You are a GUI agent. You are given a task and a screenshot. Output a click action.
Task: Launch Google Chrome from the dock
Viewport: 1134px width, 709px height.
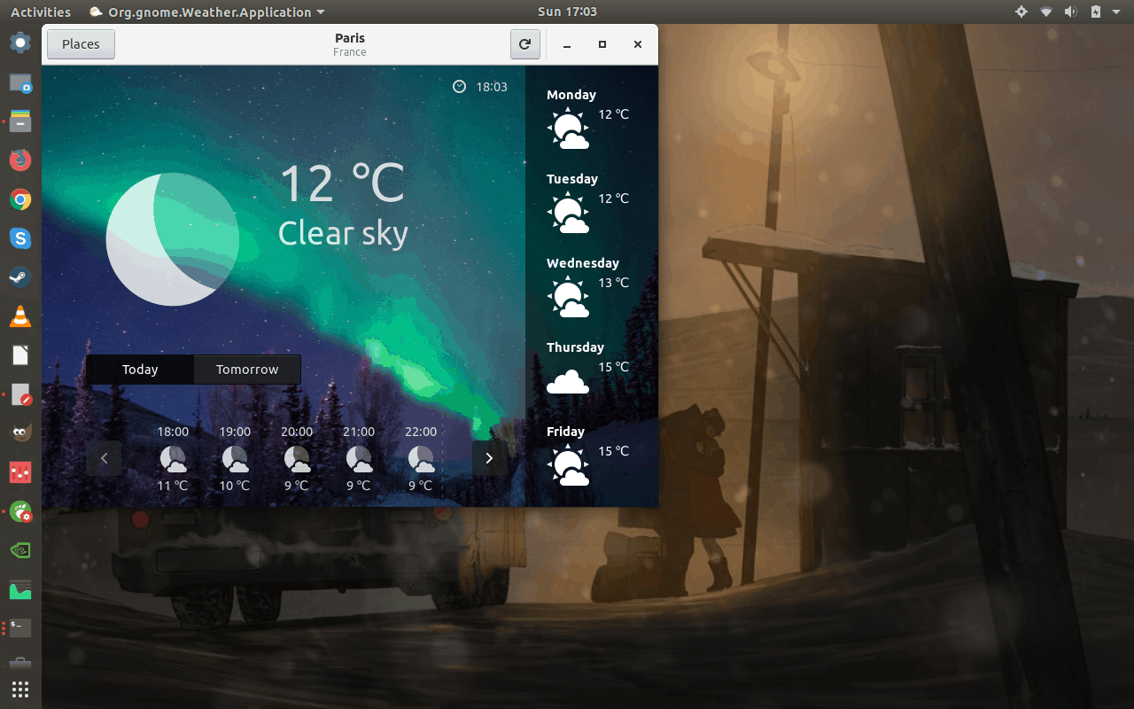click(x=20, y=199)
